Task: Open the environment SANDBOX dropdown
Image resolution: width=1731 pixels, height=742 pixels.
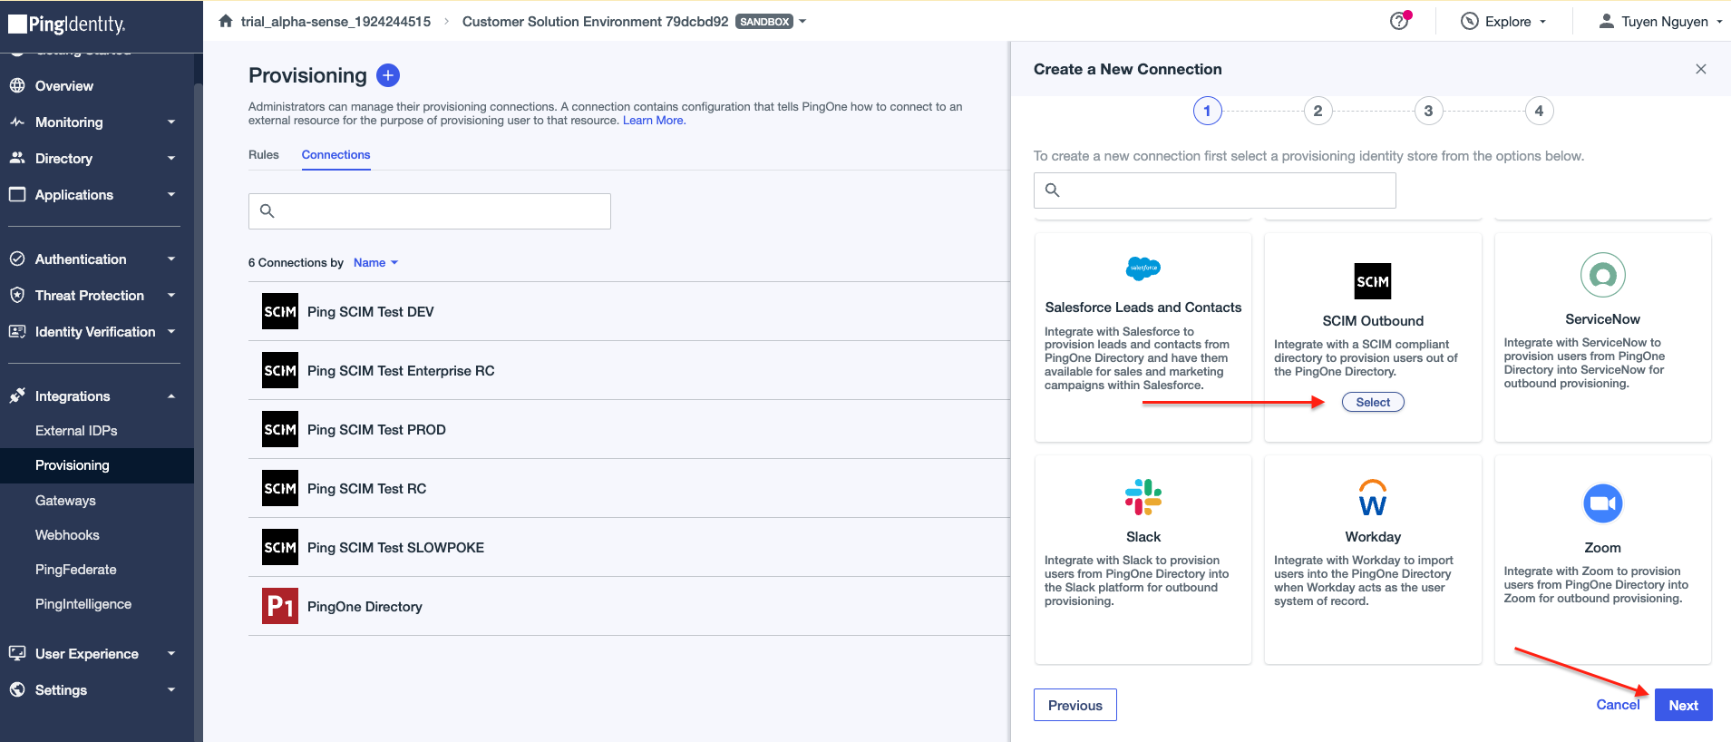Action: (x=802, y=21)
